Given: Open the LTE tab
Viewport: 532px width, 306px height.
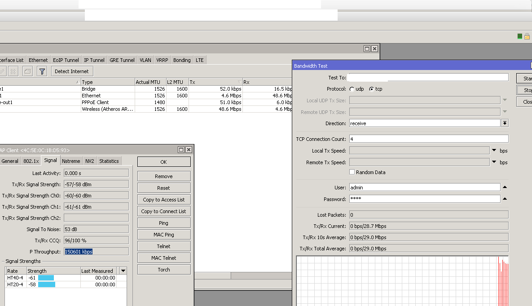Looking at the screenshot, I should tap(199, 60).
